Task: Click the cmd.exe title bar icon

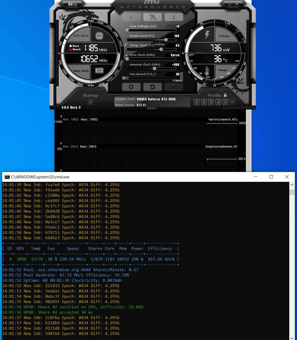Action: pyautogui.click(x=7, y=177)
